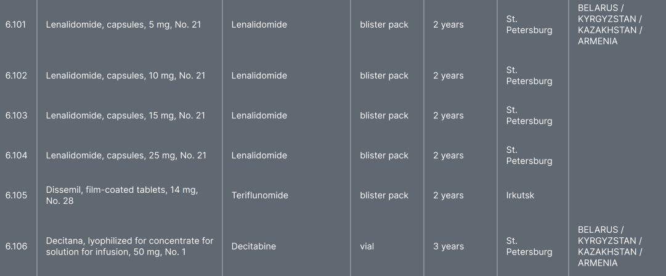
Task: Click the country list in row 6.106
Action: (609, 246)
